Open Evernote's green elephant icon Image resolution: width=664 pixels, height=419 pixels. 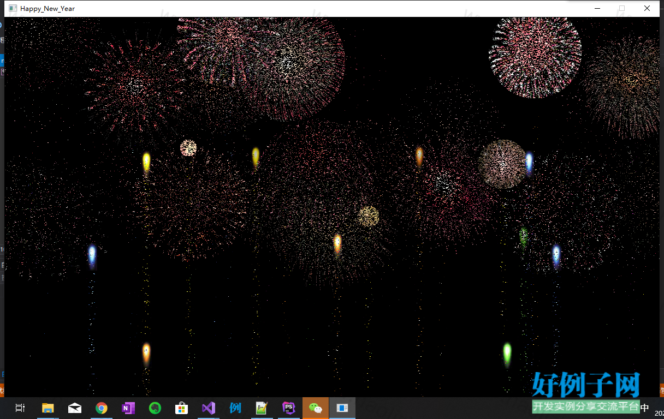[155, 408]
